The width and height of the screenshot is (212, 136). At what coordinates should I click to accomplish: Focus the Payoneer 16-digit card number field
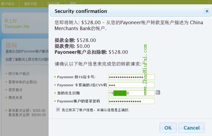pos(131,77)
